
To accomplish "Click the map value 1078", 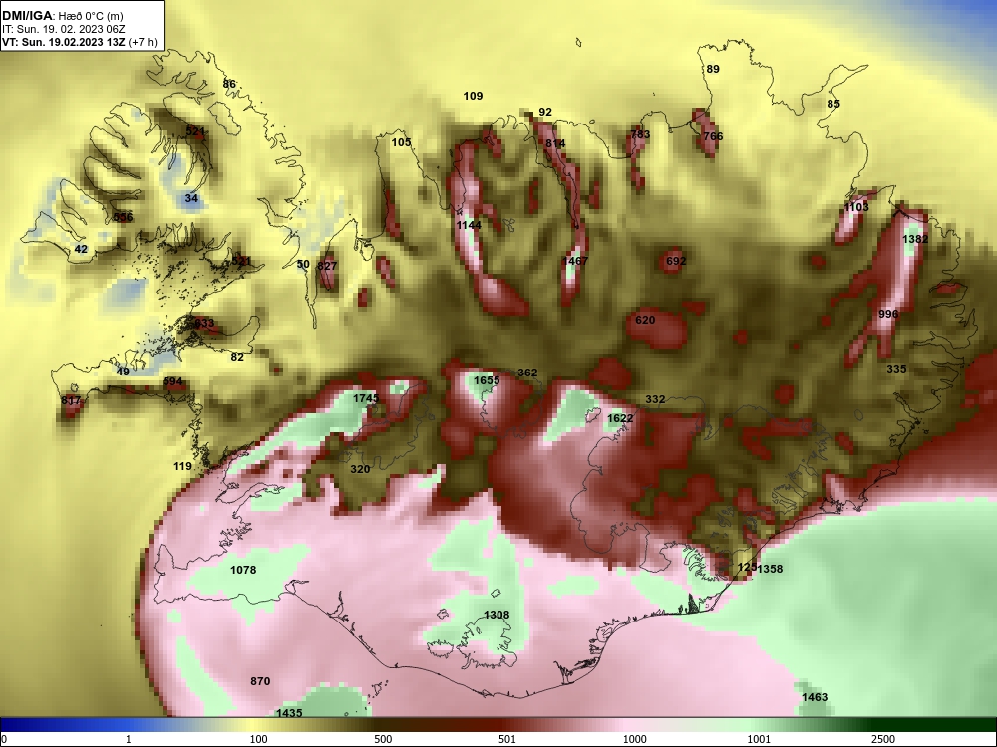I will (243, 570).
